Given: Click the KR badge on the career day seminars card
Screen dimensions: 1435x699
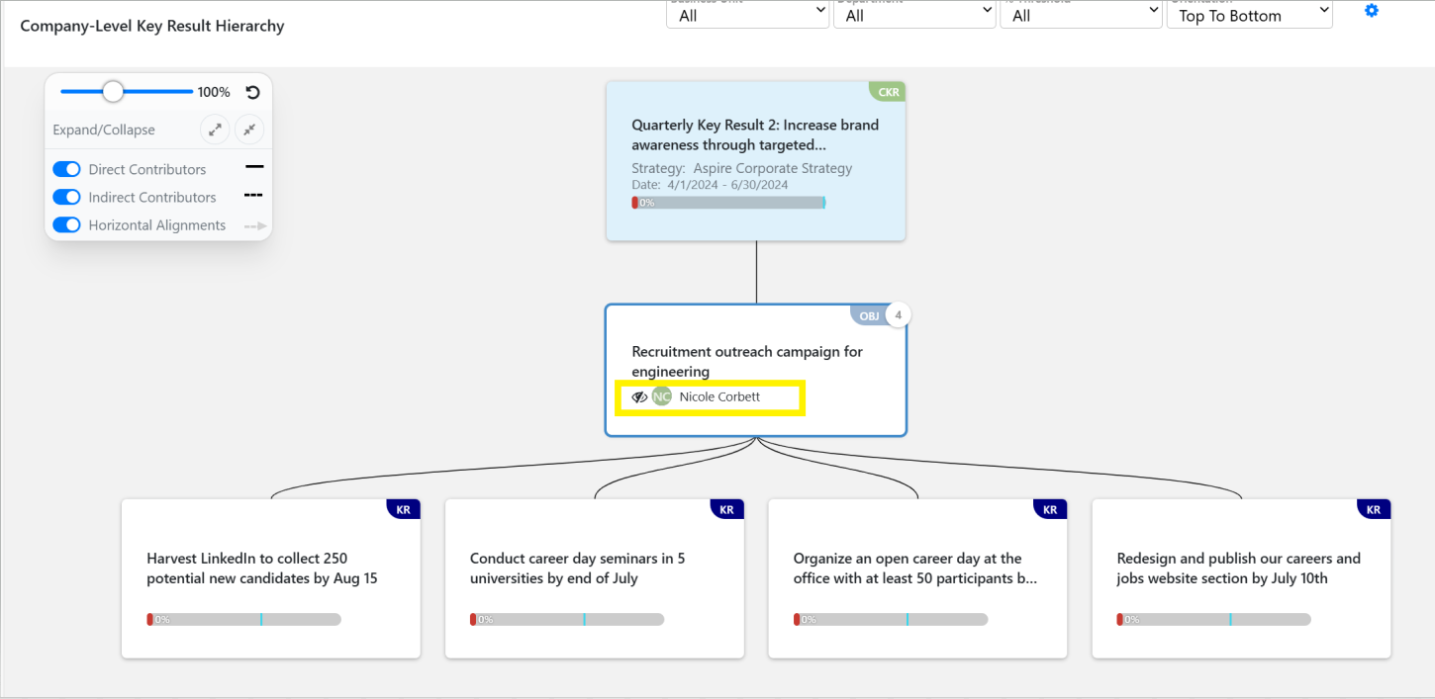Looking at the screenshot, I should click(727, 509).
